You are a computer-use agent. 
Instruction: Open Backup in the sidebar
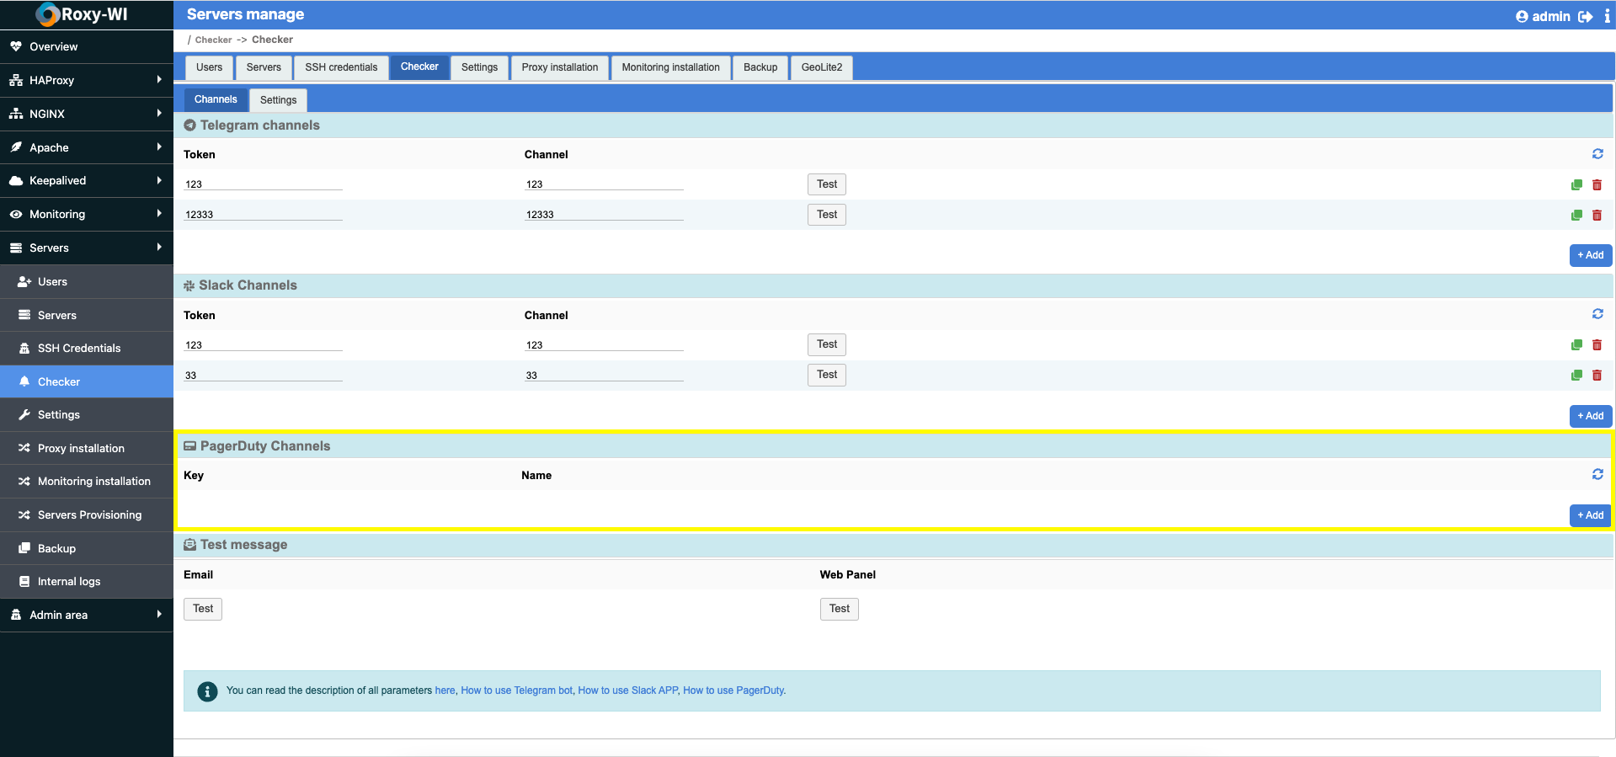pyautogui.click(x=87, y=548)
